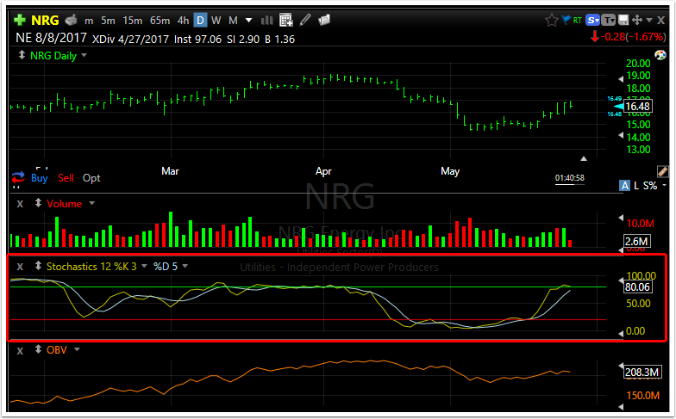
Task: Click the %D 5 label
Action: (166, 267)
